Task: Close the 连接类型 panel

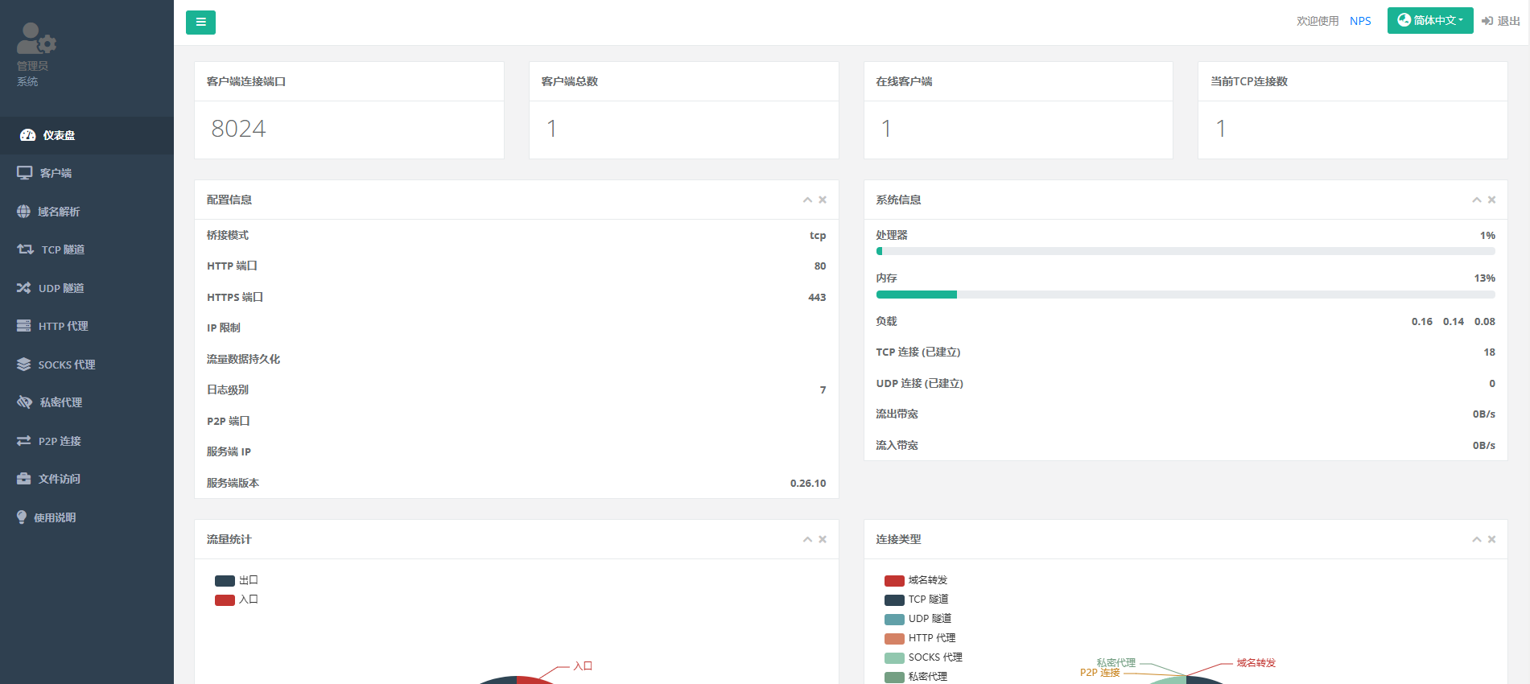Action: click(1492, 539)
